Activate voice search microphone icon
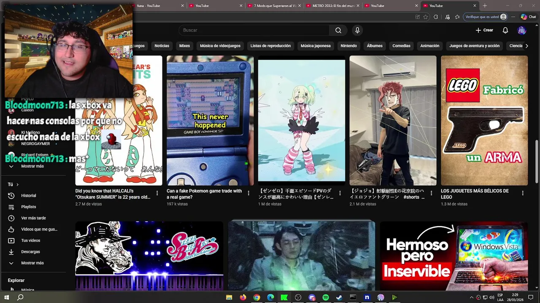Viewport: 540px width, 303px height. pos(357,30)
